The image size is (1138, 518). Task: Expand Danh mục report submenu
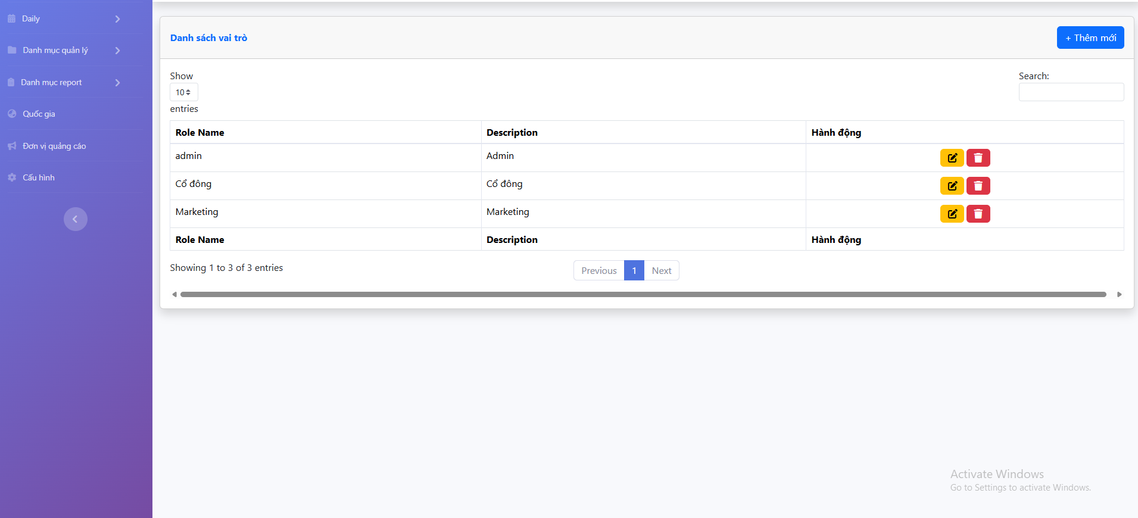pyautogui.click(x=117, y=83)
